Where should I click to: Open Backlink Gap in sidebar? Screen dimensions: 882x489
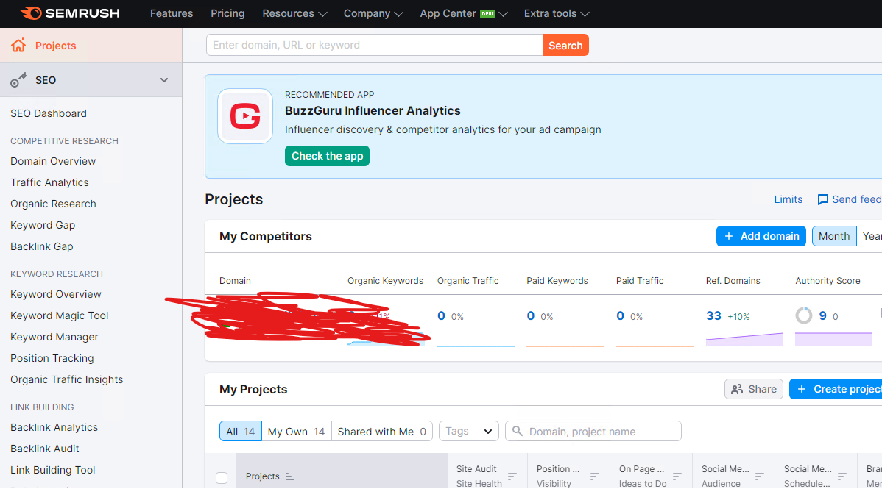(42, 247)
